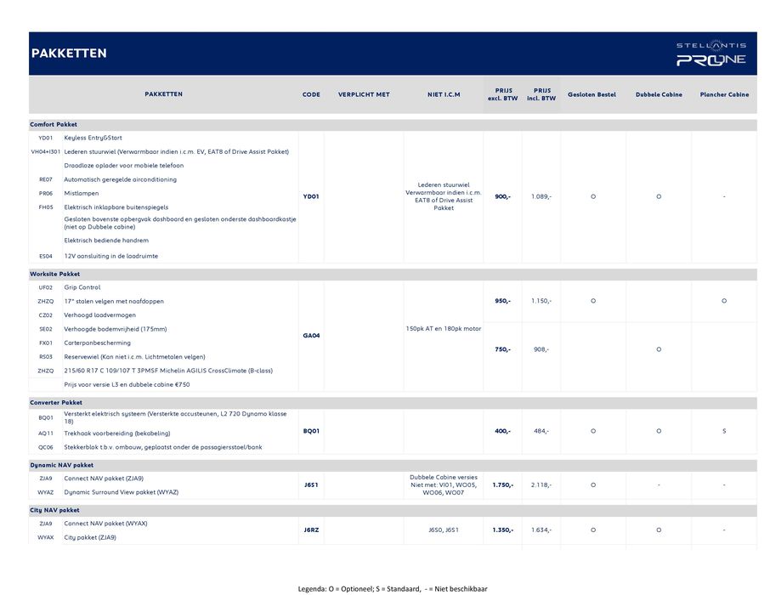Click the GA04 package code

tap(311, 336)
